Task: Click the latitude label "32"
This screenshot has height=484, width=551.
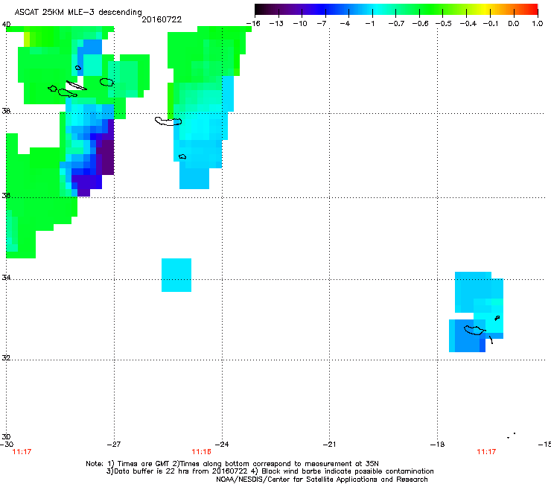Action: click(x=6, y=358)
